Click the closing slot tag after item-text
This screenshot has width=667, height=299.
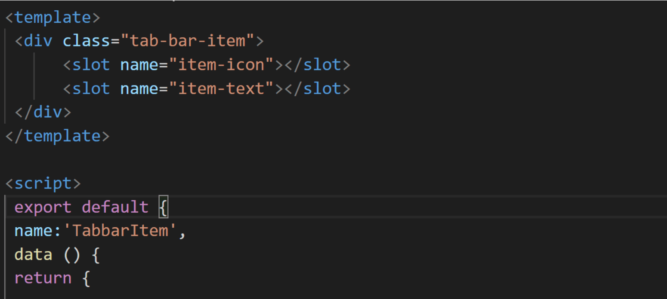pos(317,88)
